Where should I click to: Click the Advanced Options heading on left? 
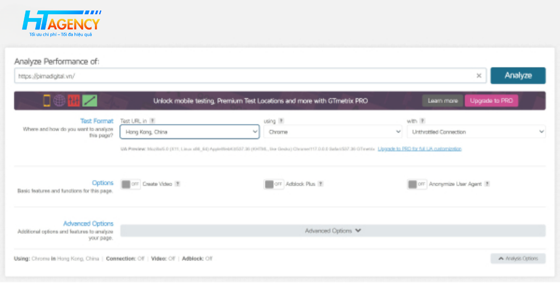tap(88, 224)
